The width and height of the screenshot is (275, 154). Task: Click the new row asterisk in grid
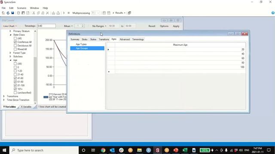pyautogui.click(x=109, y=71)
